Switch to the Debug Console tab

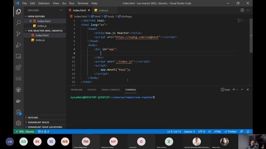(x=111, y=90)
